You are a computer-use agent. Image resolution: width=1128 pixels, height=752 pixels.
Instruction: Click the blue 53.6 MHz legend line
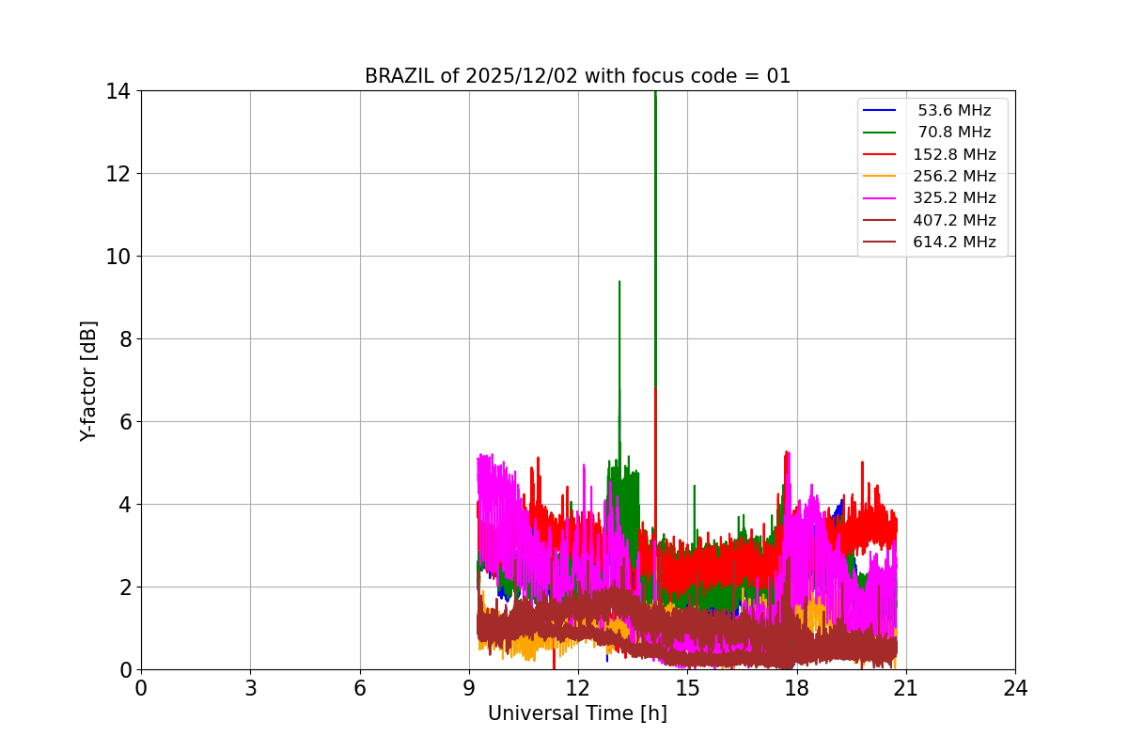tap(881, 111)
